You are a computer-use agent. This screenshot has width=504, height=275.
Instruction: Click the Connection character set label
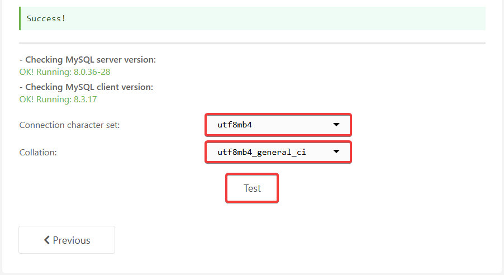click(x=69, y=125)
